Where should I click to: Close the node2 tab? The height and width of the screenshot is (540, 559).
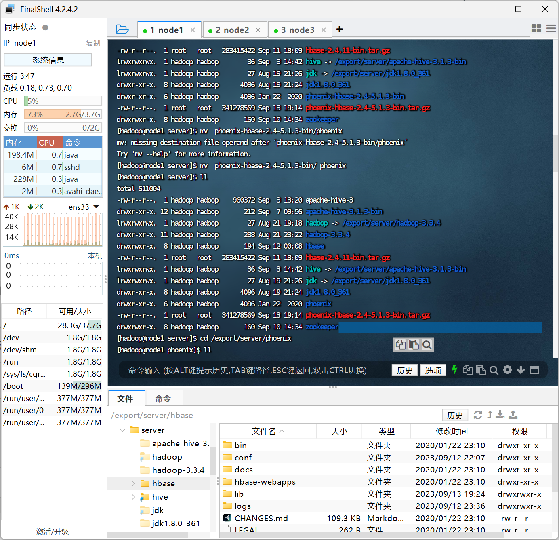[x=258, y=30]
